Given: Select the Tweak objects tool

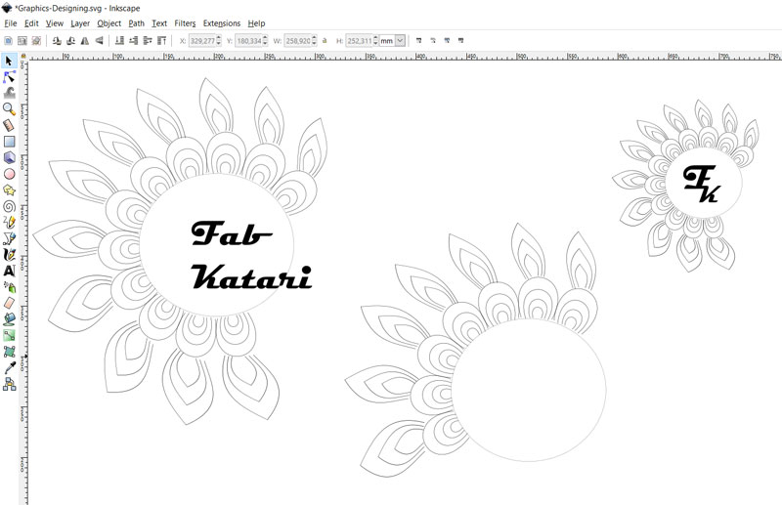Looking at the screenshot, I should click(x=9, y=93).
